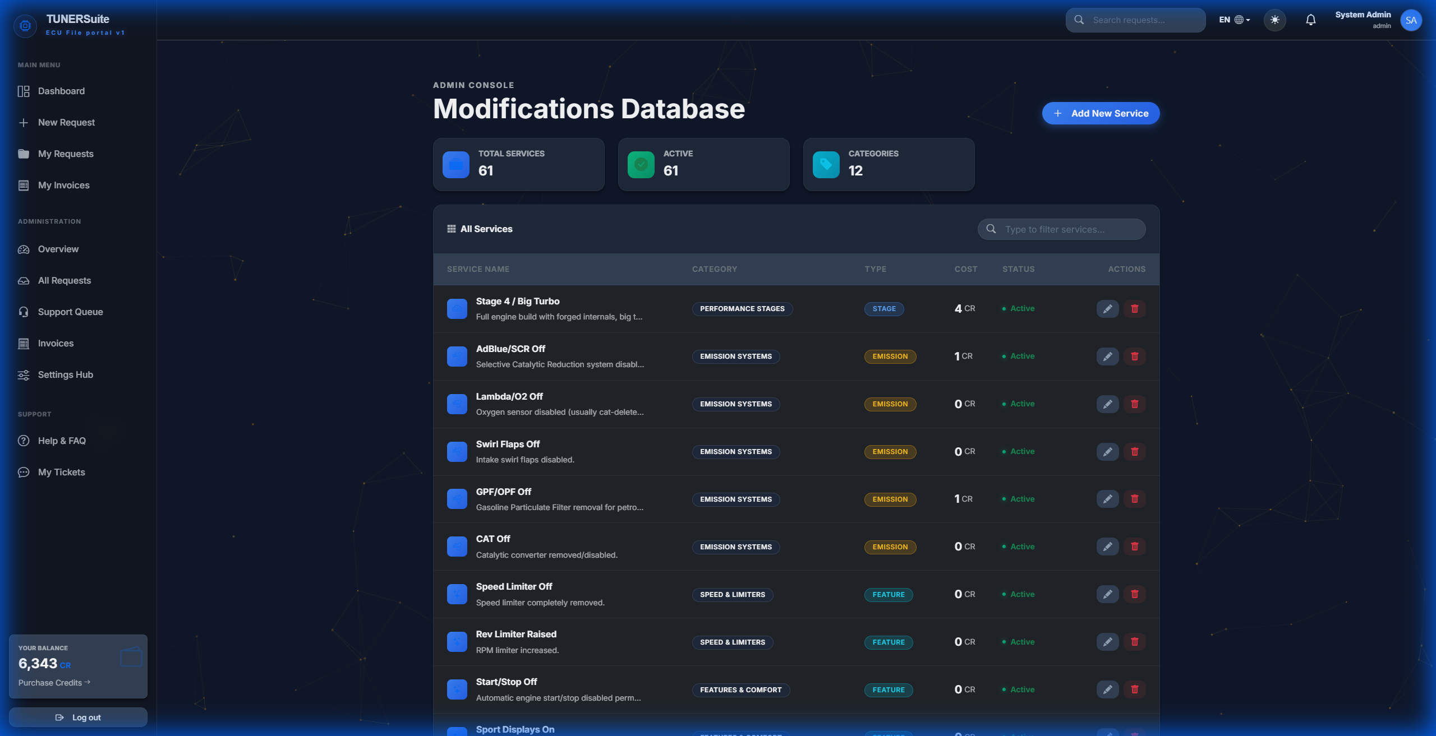Image resolution: width=1436 pixels, height=736 pixels.
Task: Open the Dashboard menu item
Action: pyautogui.click(x=61, y=91)
